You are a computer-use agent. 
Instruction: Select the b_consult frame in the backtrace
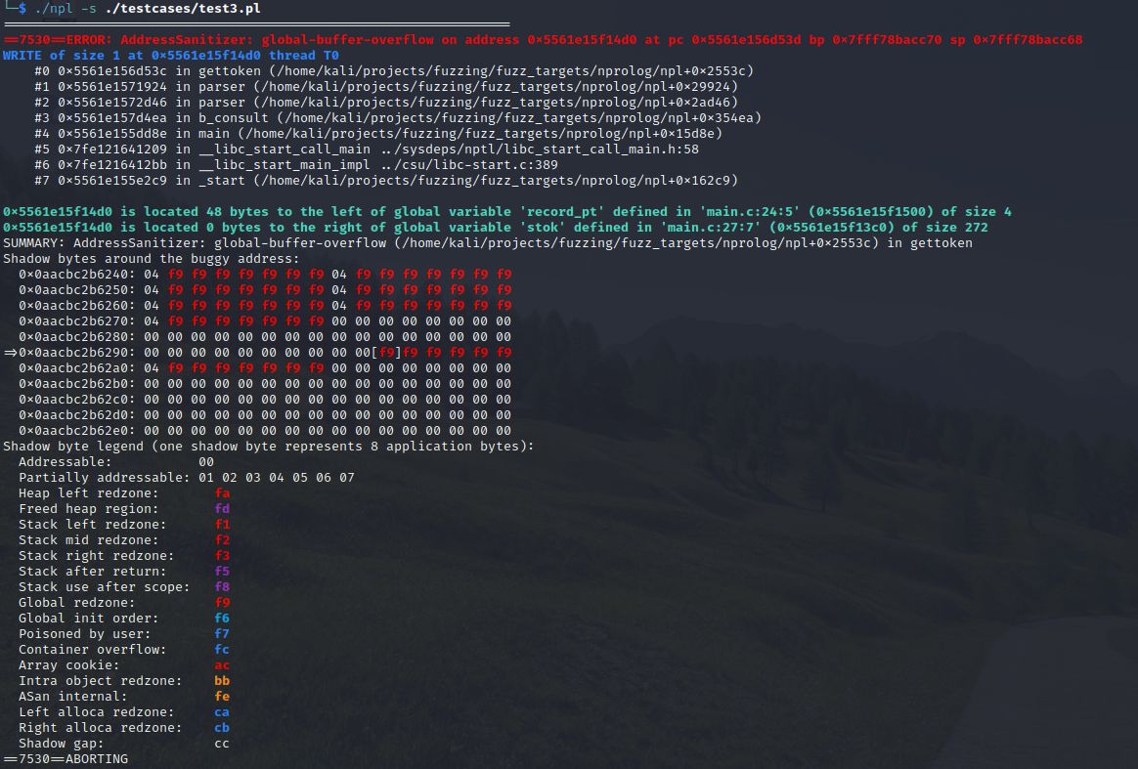coord(231,117)
